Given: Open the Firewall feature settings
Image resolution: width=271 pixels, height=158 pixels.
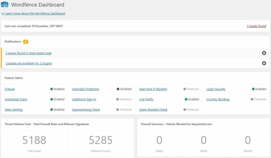Looking at the screenshot, I should click(10, 89).
